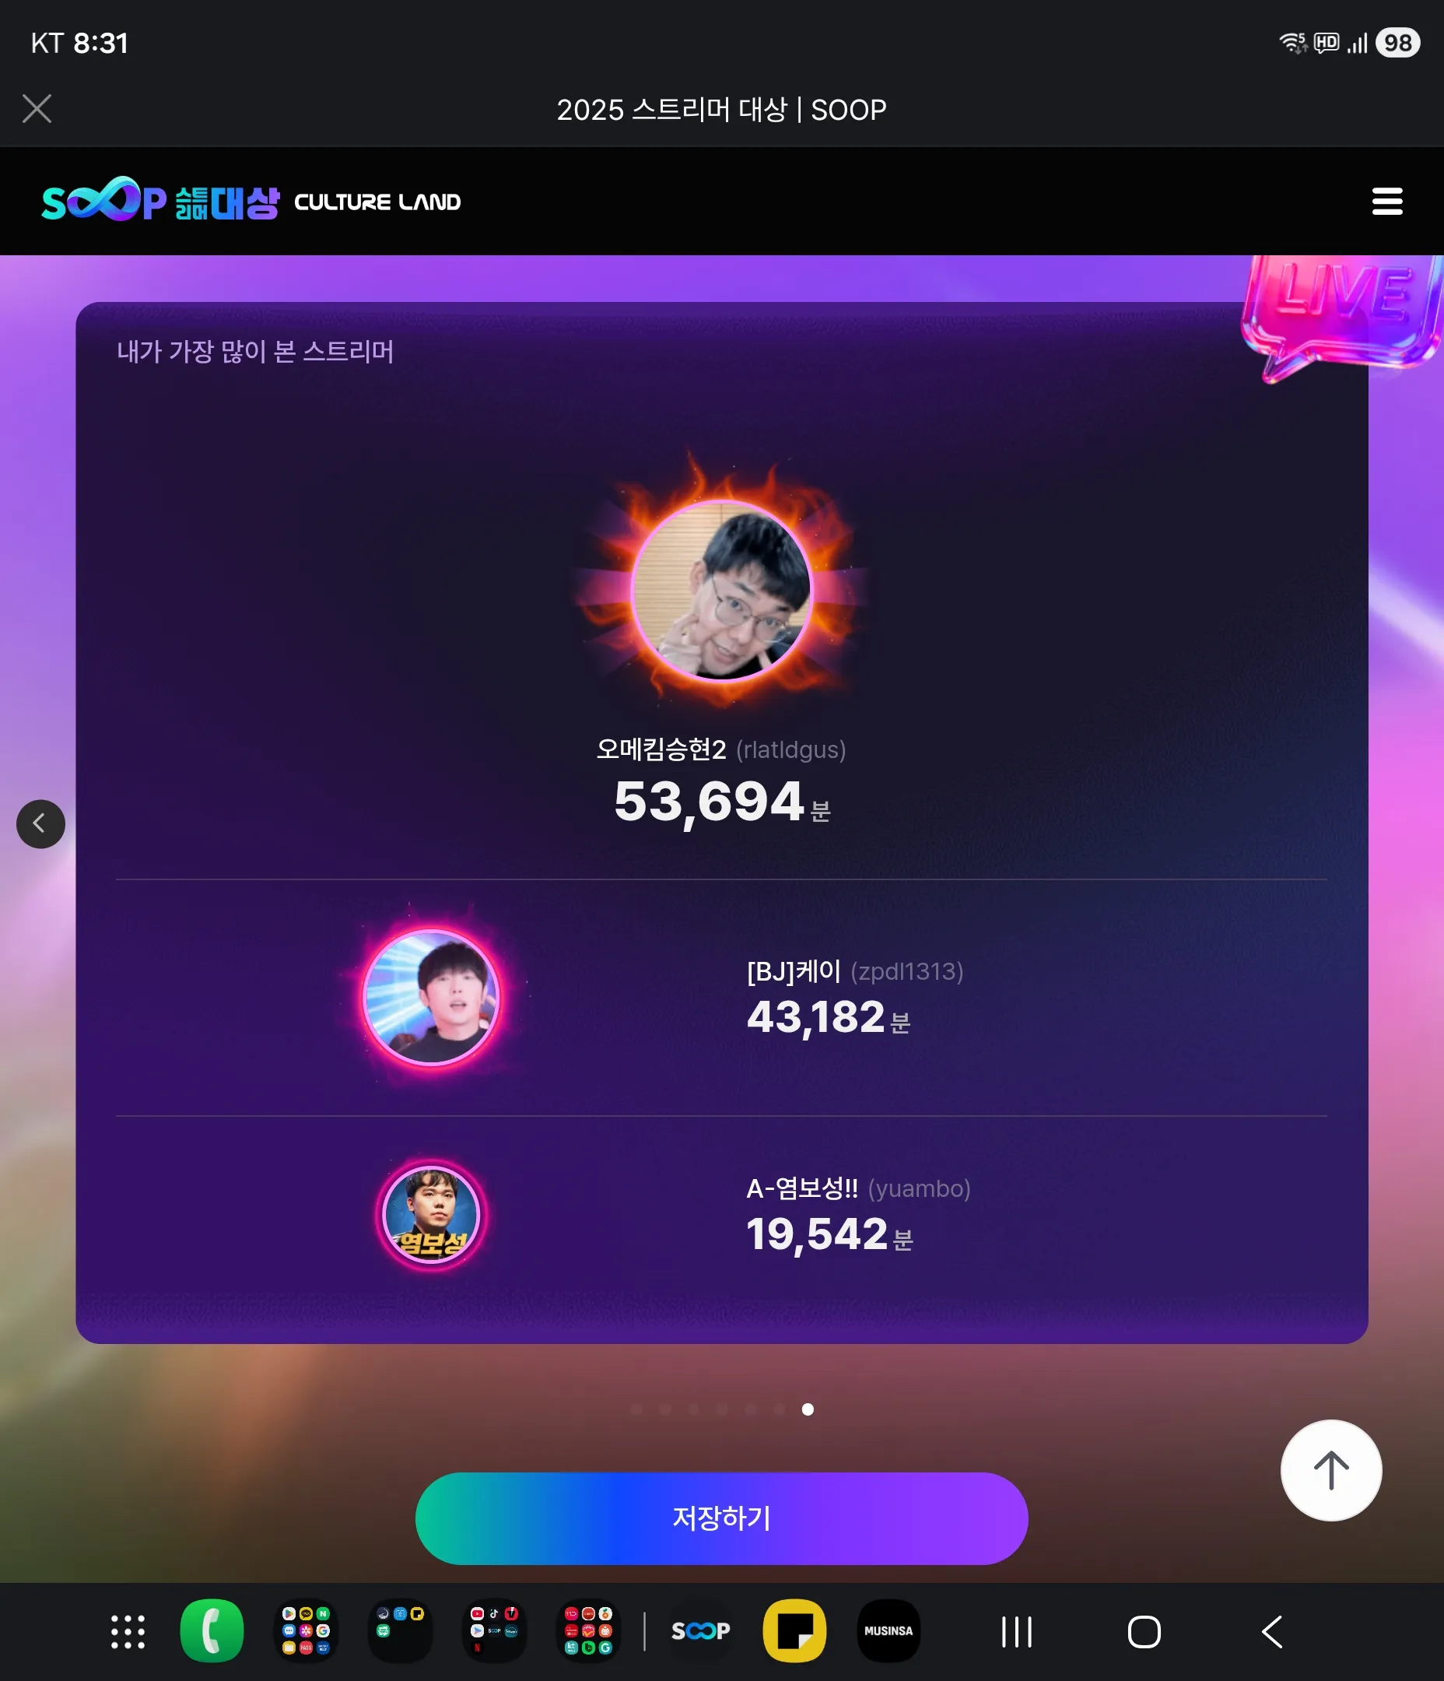Tap the SOOP 스트리머대상 logo

[x=159, y=200]
